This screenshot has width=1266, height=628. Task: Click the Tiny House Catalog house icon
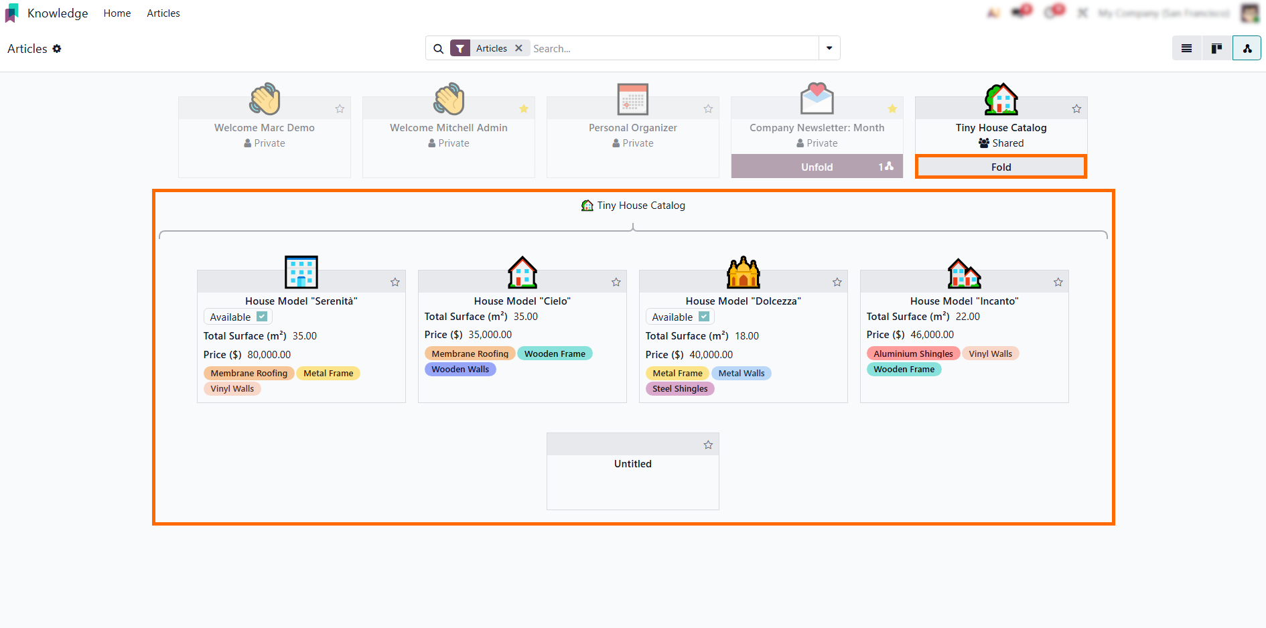(1001, 99)
